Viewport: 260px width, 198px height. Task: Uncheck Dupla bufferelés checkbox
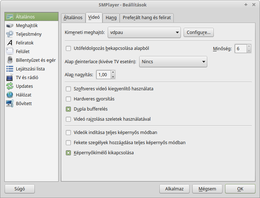tap(68, 109)
